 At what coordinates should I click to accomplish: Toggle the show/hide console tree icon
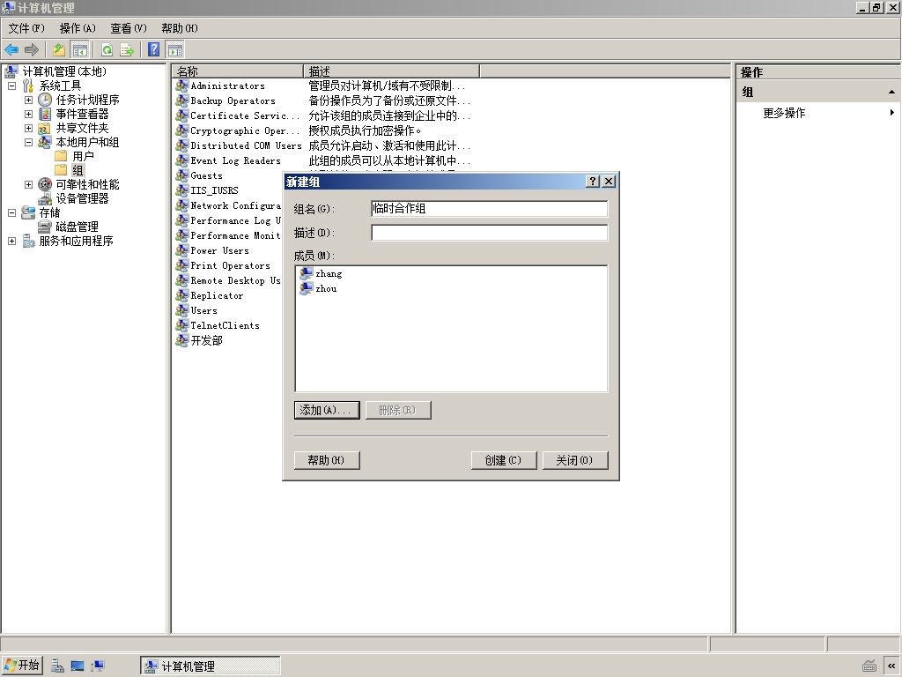[x=80, y=50]
